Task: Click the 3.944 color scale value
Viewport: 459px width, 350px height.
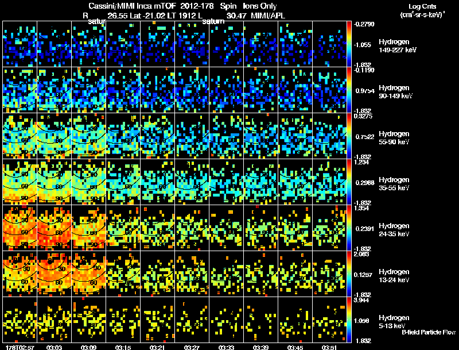Action: [x=361, y=300]
